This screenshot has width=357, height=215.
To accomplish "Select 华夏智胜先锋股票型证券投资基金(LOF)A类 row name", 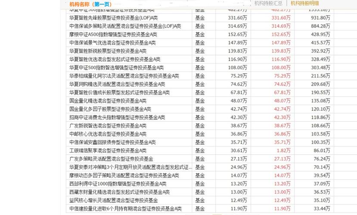I will (113, 18).
